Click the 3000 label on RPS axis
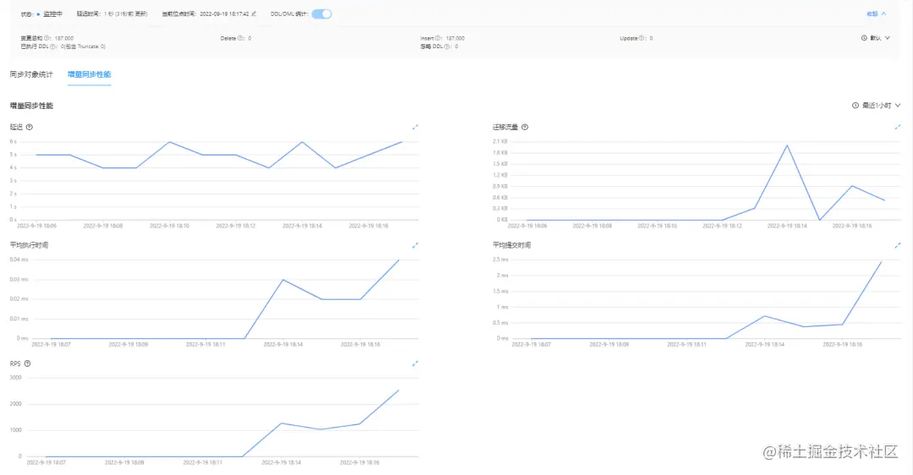Screen dimensions: 913x475 click(16, 378)
